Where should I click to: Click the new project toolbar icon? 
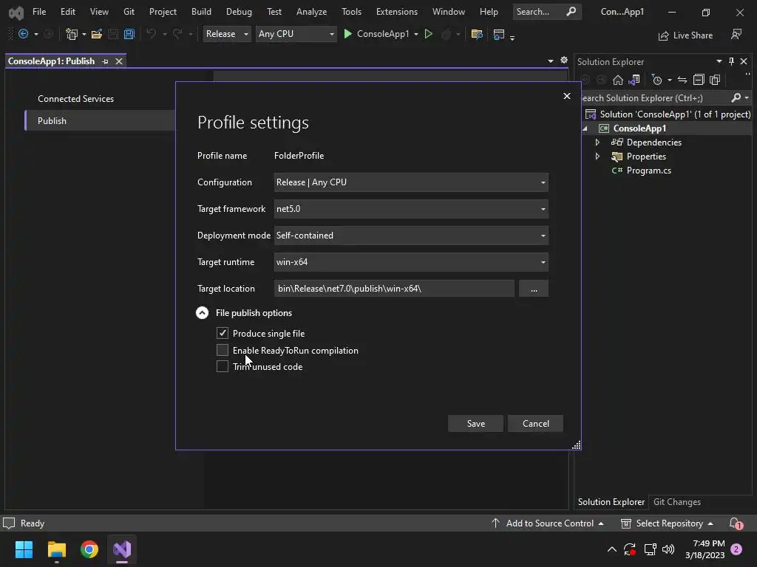pos(72,34)
